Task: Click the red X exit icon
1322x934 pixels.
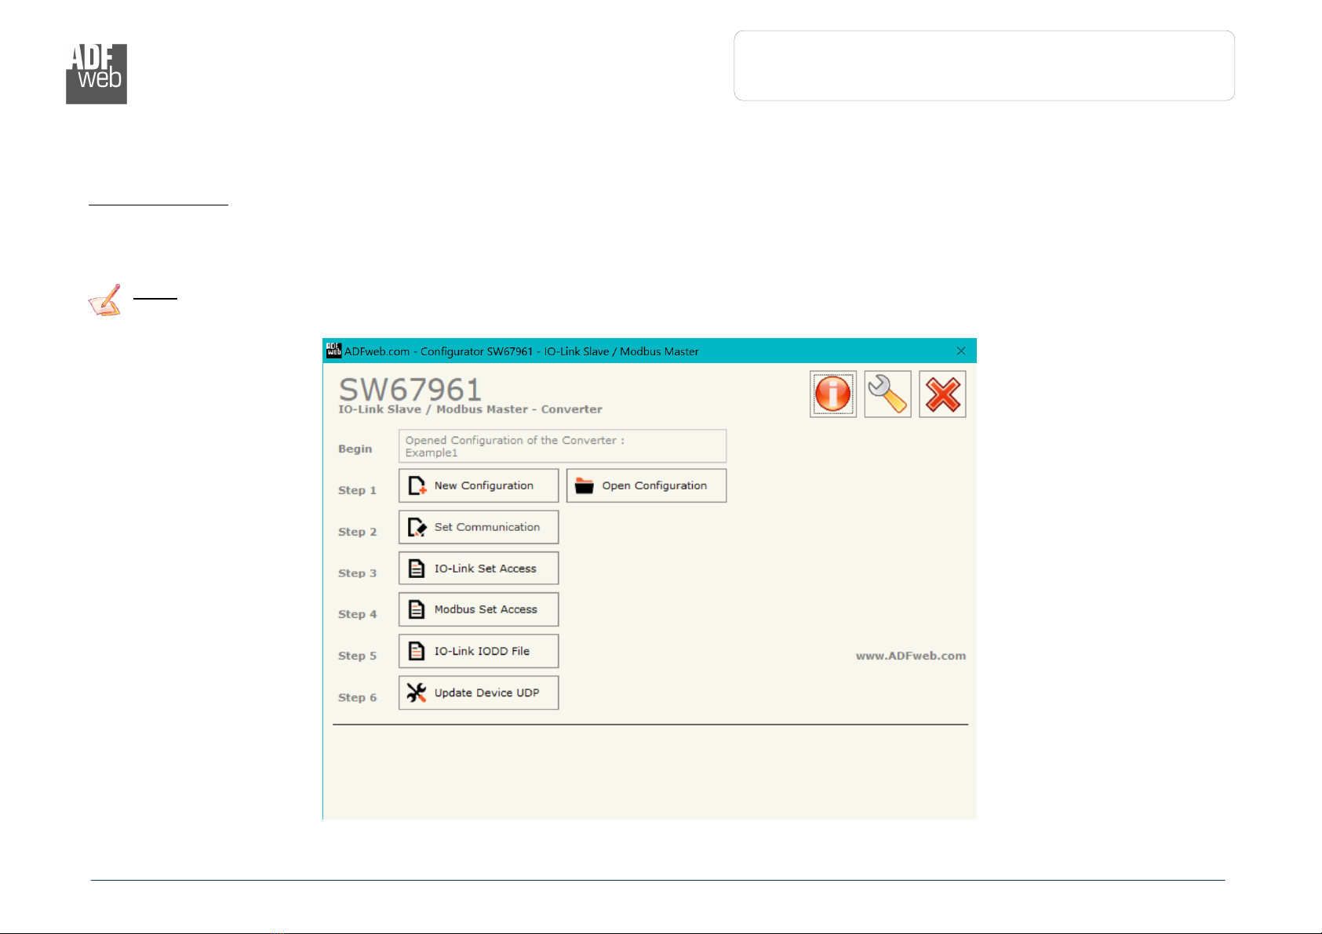Action: point(942,394)
